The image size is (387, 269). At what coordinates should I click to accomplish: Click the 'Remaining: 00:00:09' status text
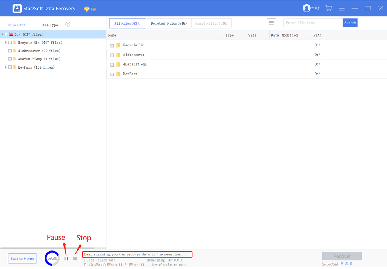coord(165,260)
